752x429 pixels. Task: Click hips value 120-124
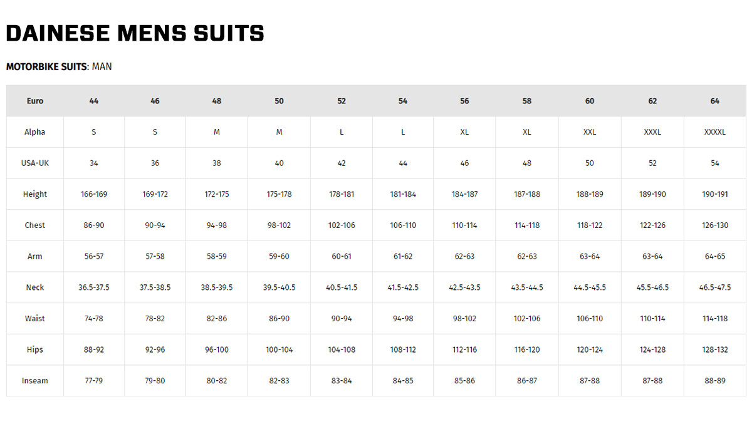(590, 349)
